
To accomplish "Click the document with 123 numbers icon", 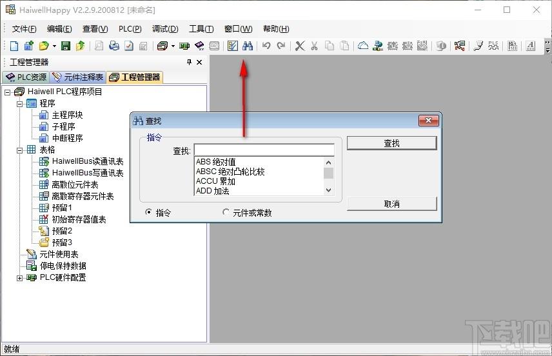I will pyautogui.click(x=512, y=46).
